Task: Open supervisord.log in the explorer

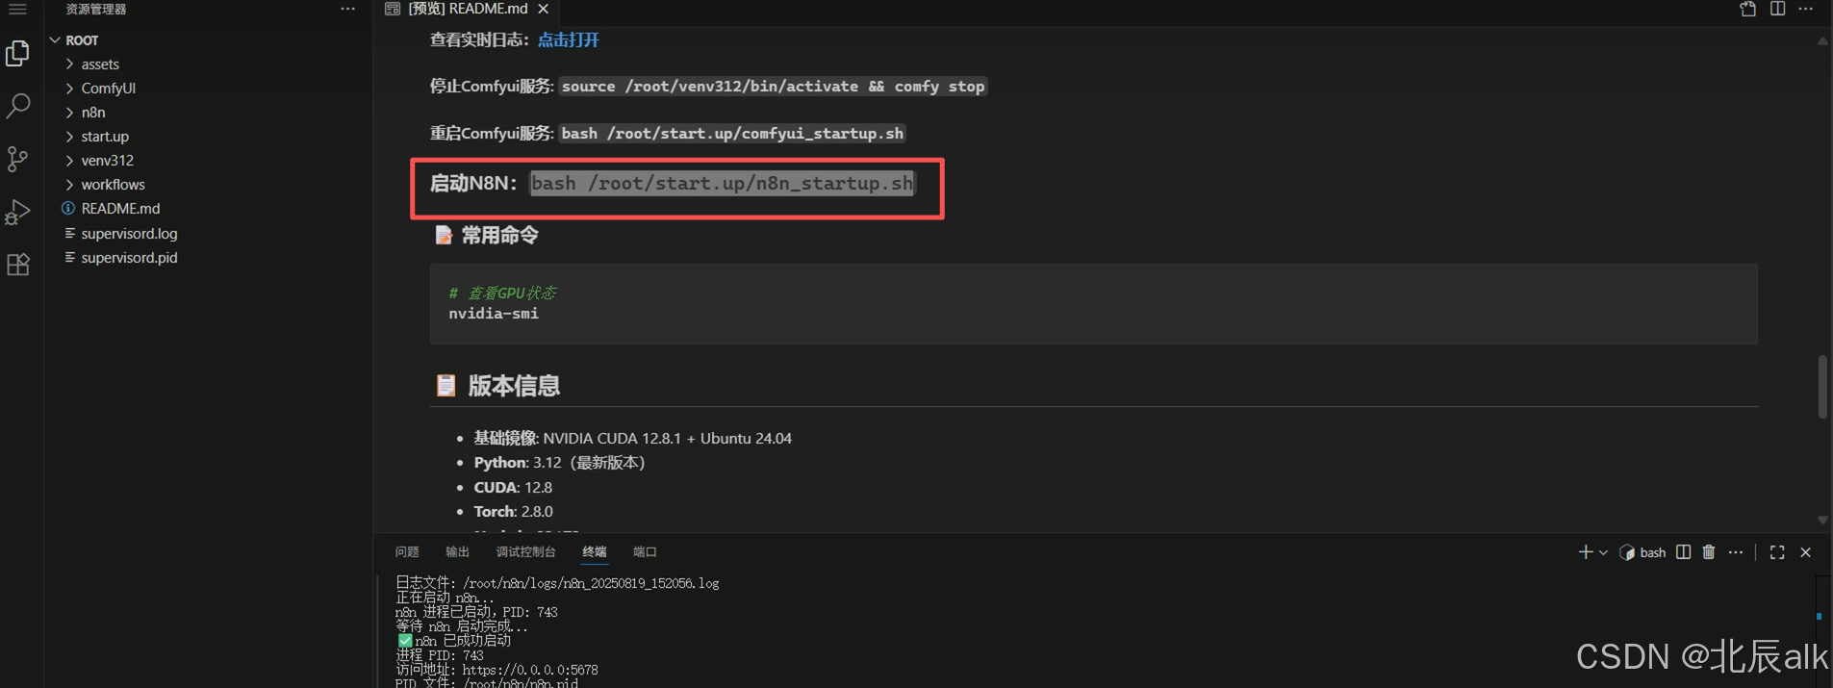Action: [129, 234]
